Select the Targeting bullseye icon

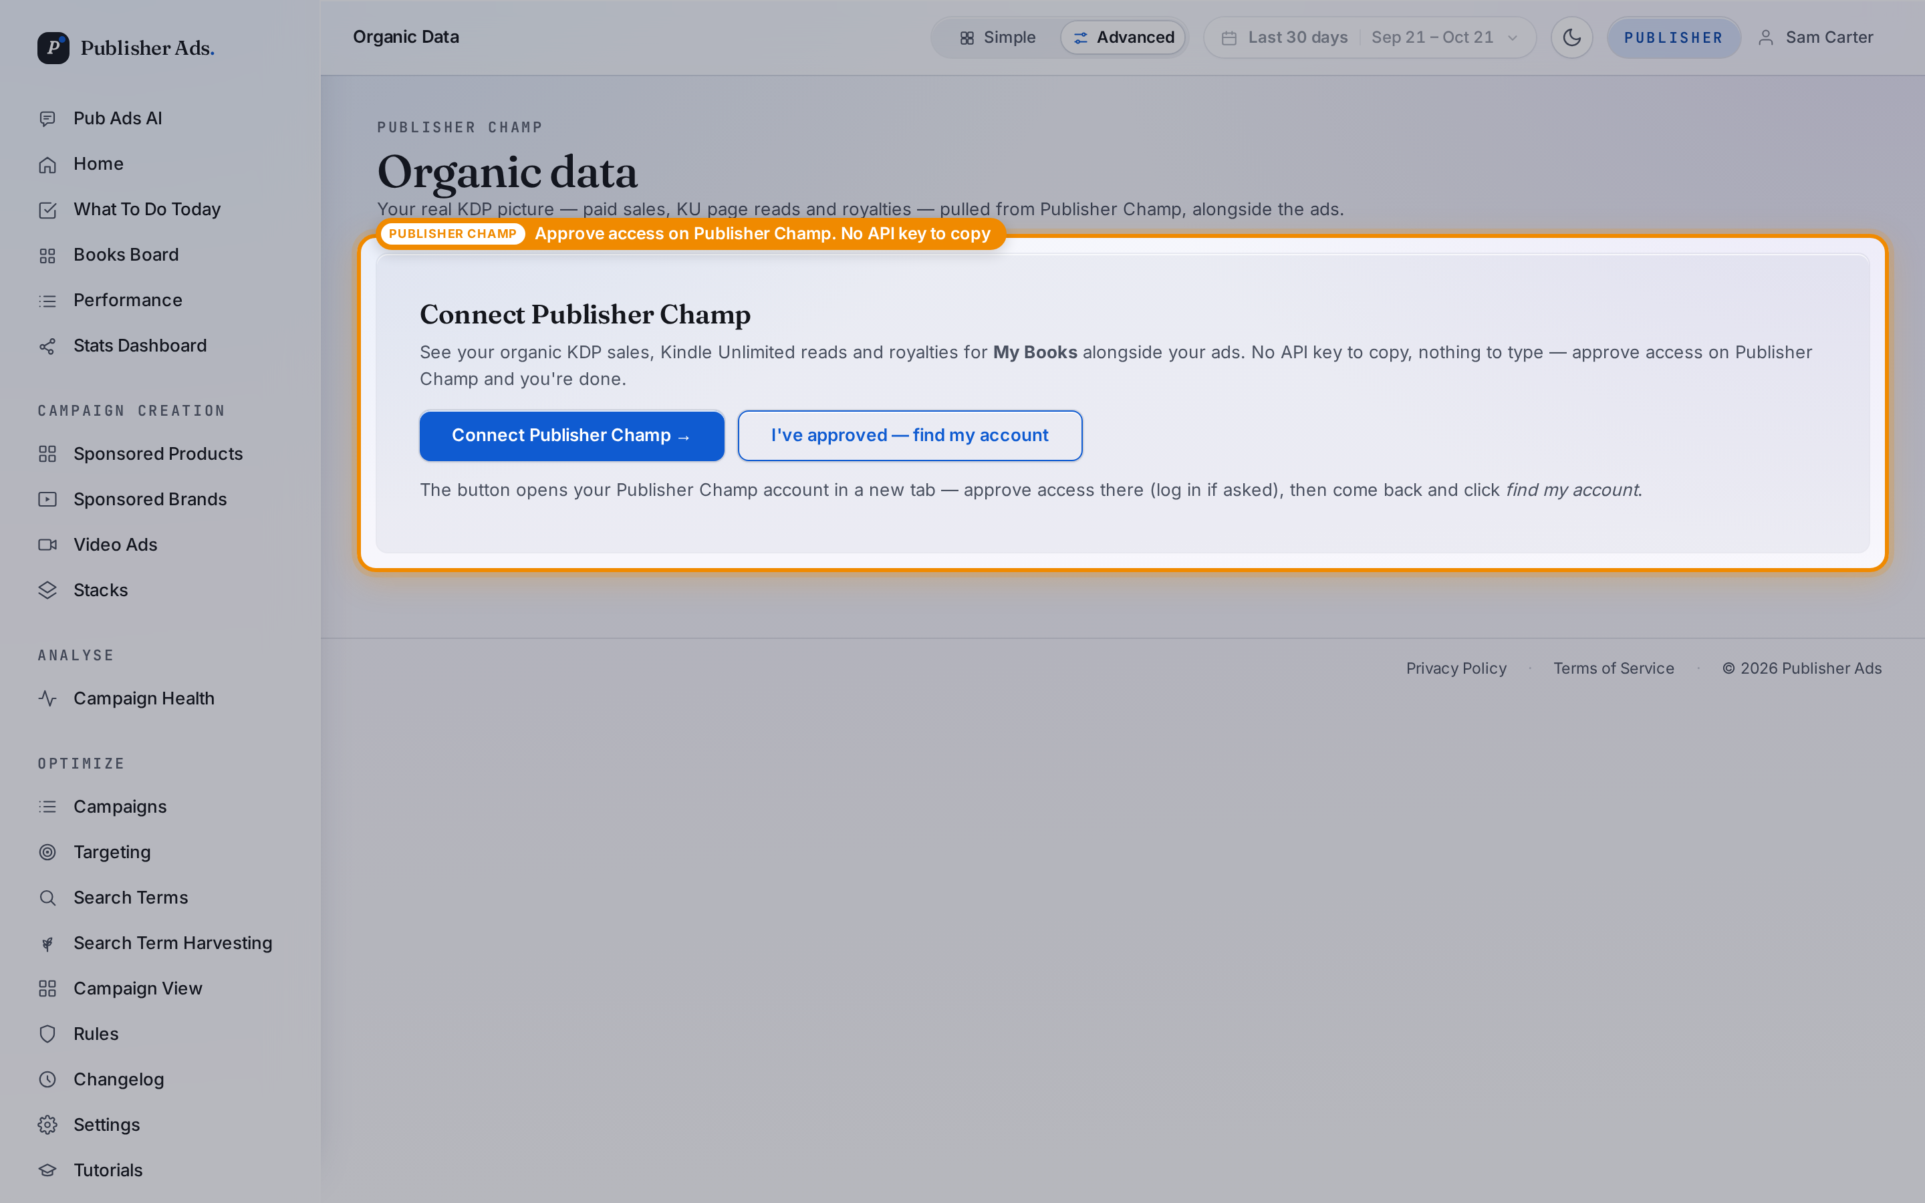pyautogui.click(x=47, y=852)
